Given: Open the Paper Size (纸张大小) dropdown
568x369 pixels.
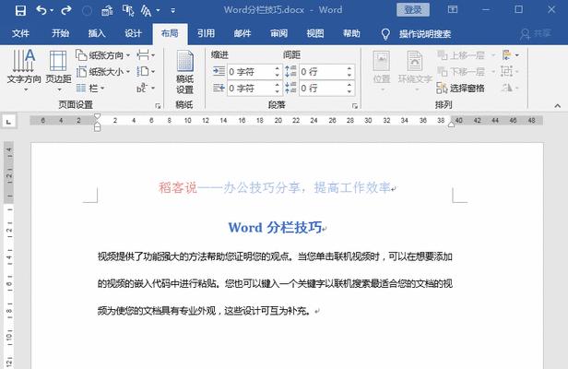Looking at the screenshot, I should click(103, 71).
